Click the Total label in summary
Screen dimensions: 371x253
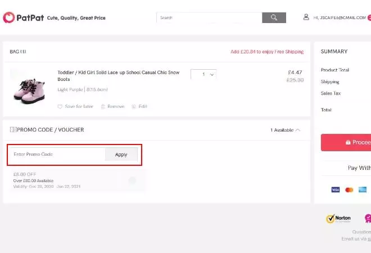click(x=326, y=110)
